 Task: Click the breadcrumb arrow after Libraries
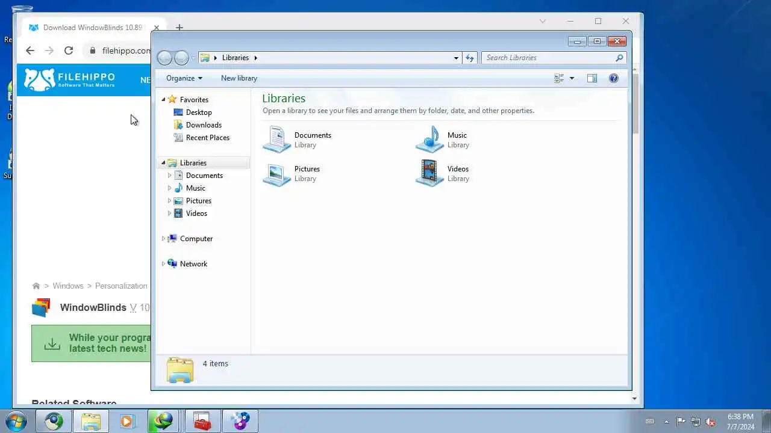[255, 58]
